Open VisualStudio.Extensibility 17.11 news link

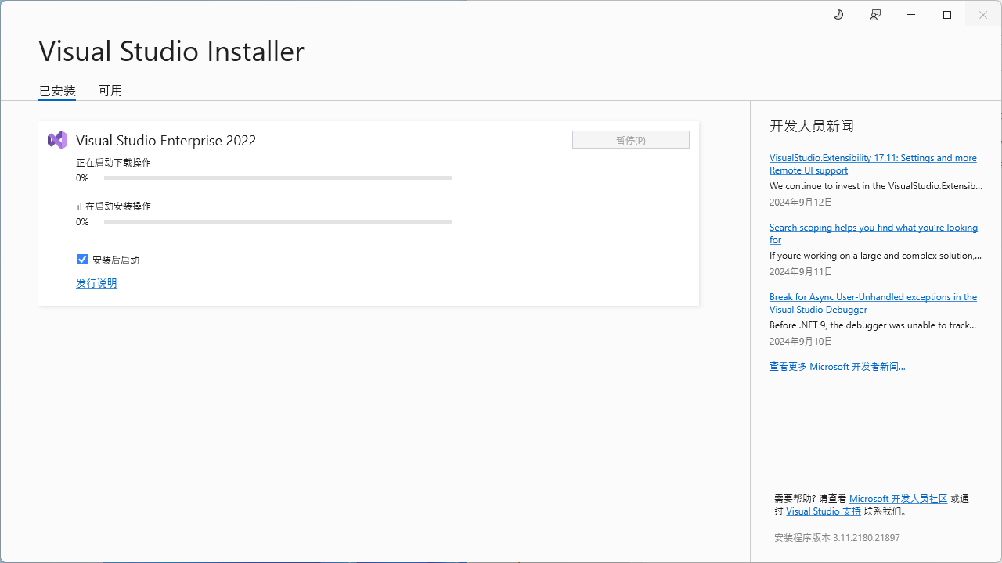(x=873, y=164)
